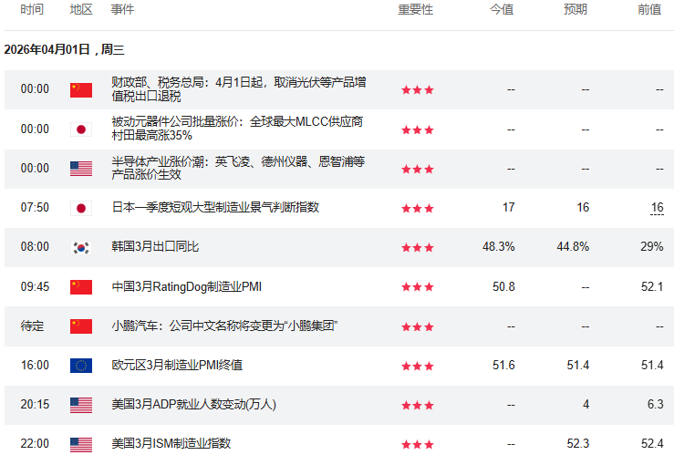Click importance stars for 韩国3月出口同比

pos(418,247)
